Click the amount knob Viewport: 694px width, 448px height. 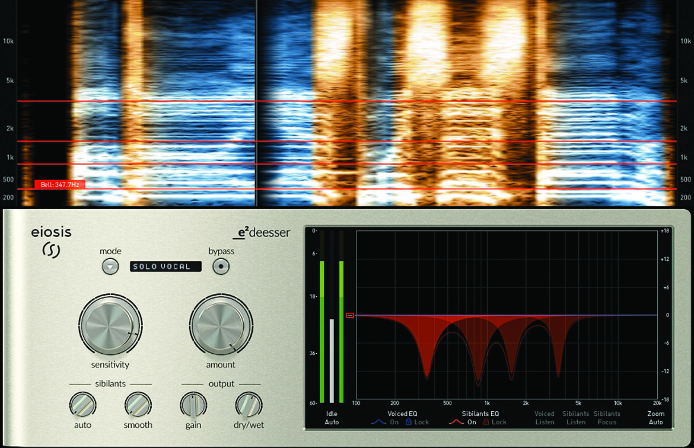pos(221,325)
